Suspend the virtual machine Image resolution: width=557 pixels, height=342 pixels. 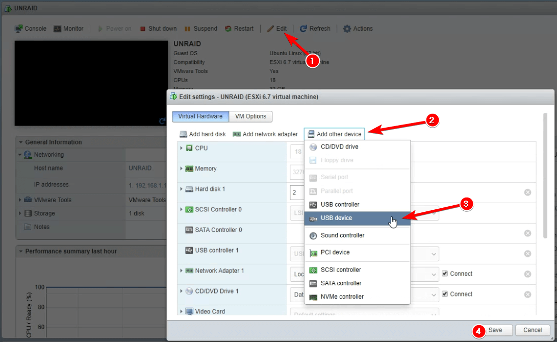point(201,29)
